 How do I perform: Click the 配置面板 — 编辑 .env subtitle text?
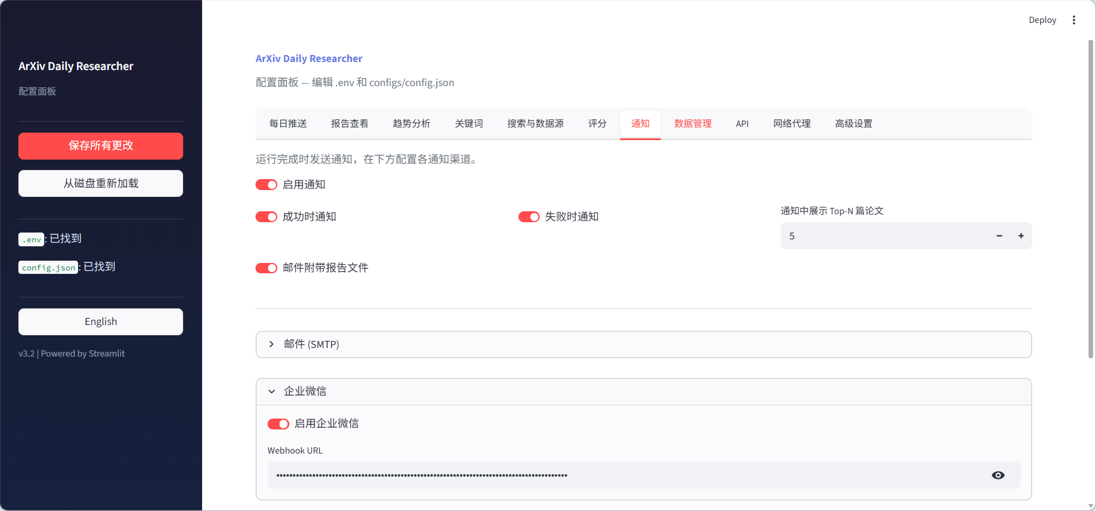pos(355,83)
